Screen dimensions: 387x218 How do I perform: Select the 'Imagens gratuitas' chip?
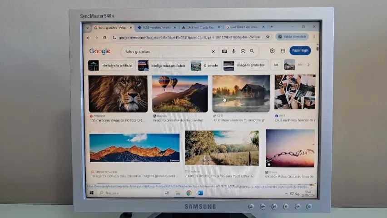click(x=245, y=65)
